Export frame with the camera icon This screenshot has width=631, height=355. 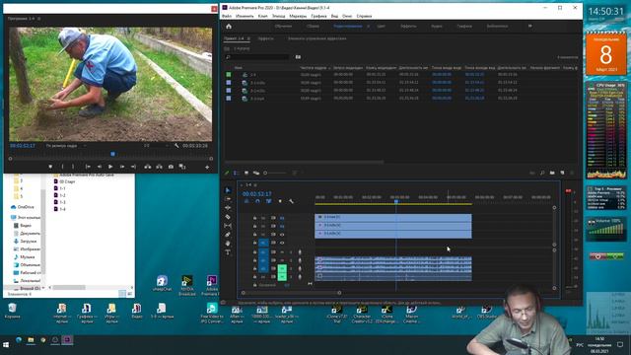click(171, 167)
